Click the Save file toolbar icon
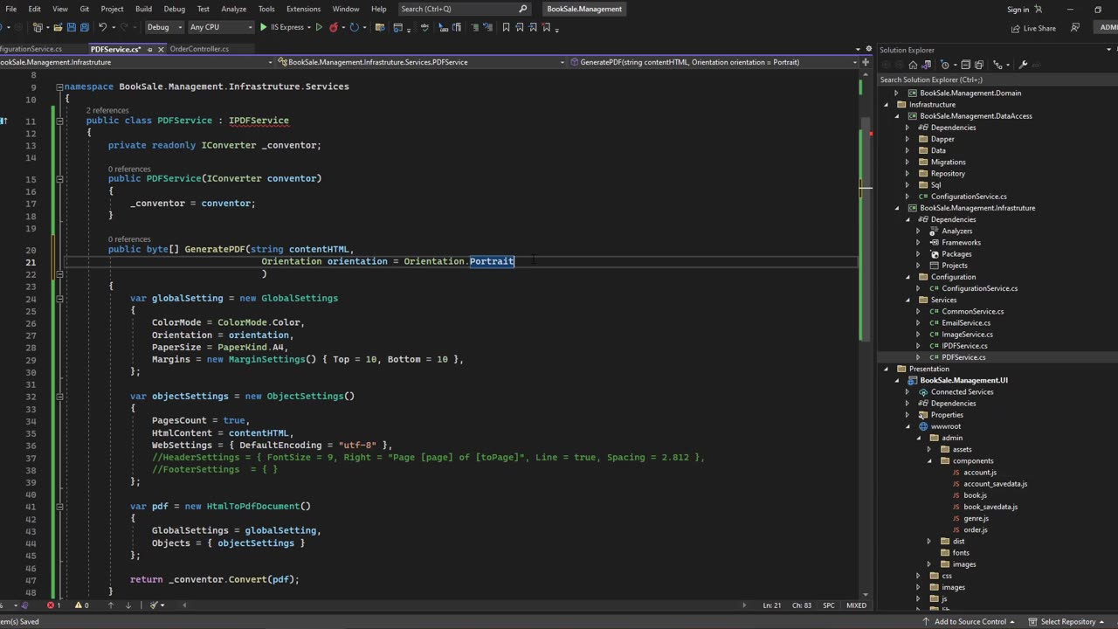 coord(72,27)
